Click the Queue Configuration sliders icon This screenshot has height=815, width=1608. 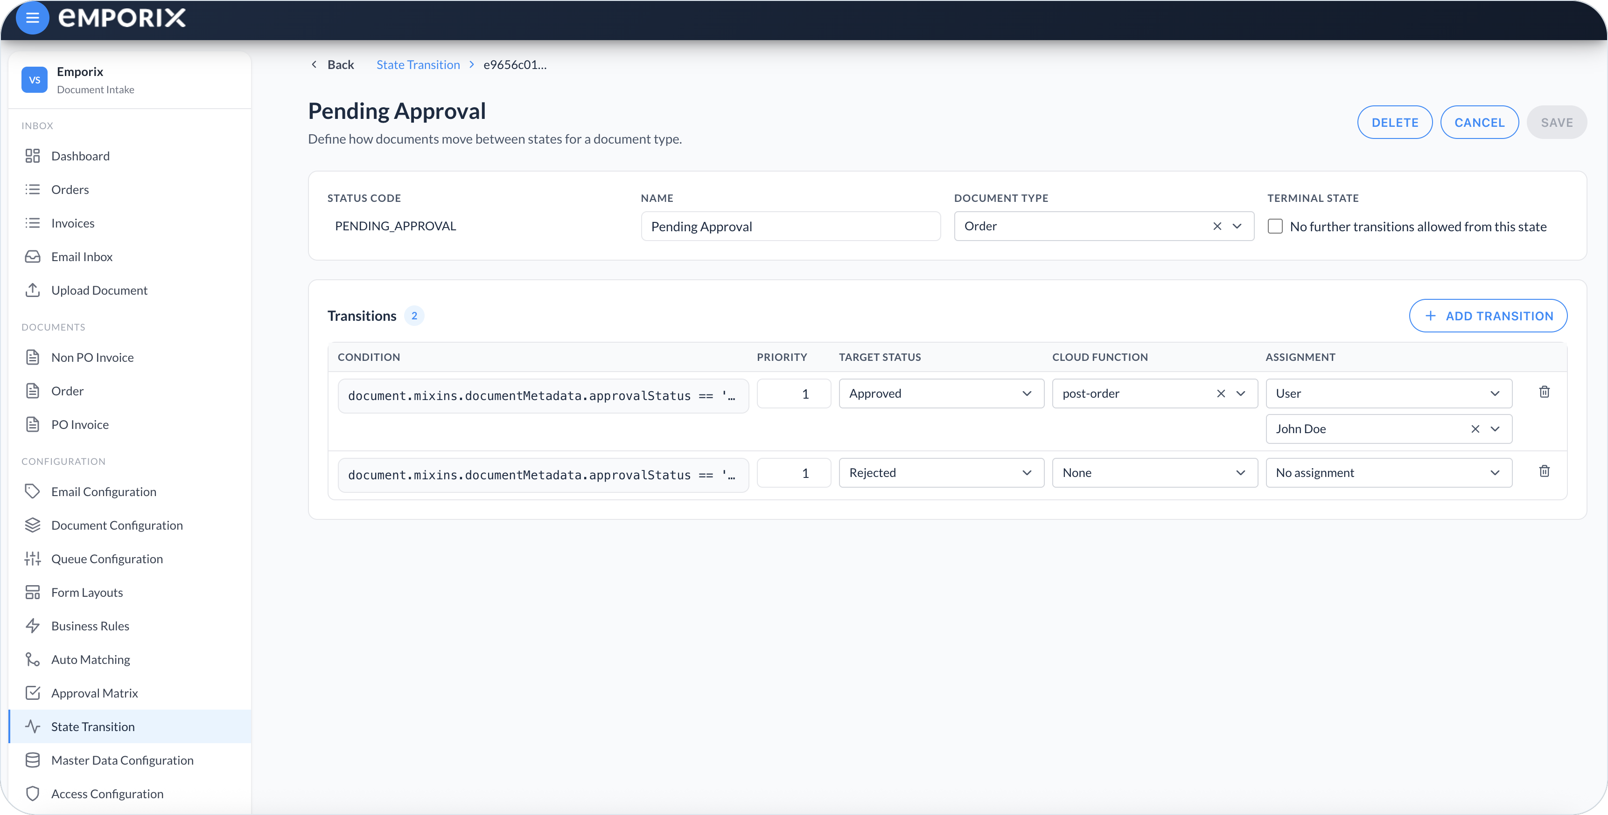(33, 559)
